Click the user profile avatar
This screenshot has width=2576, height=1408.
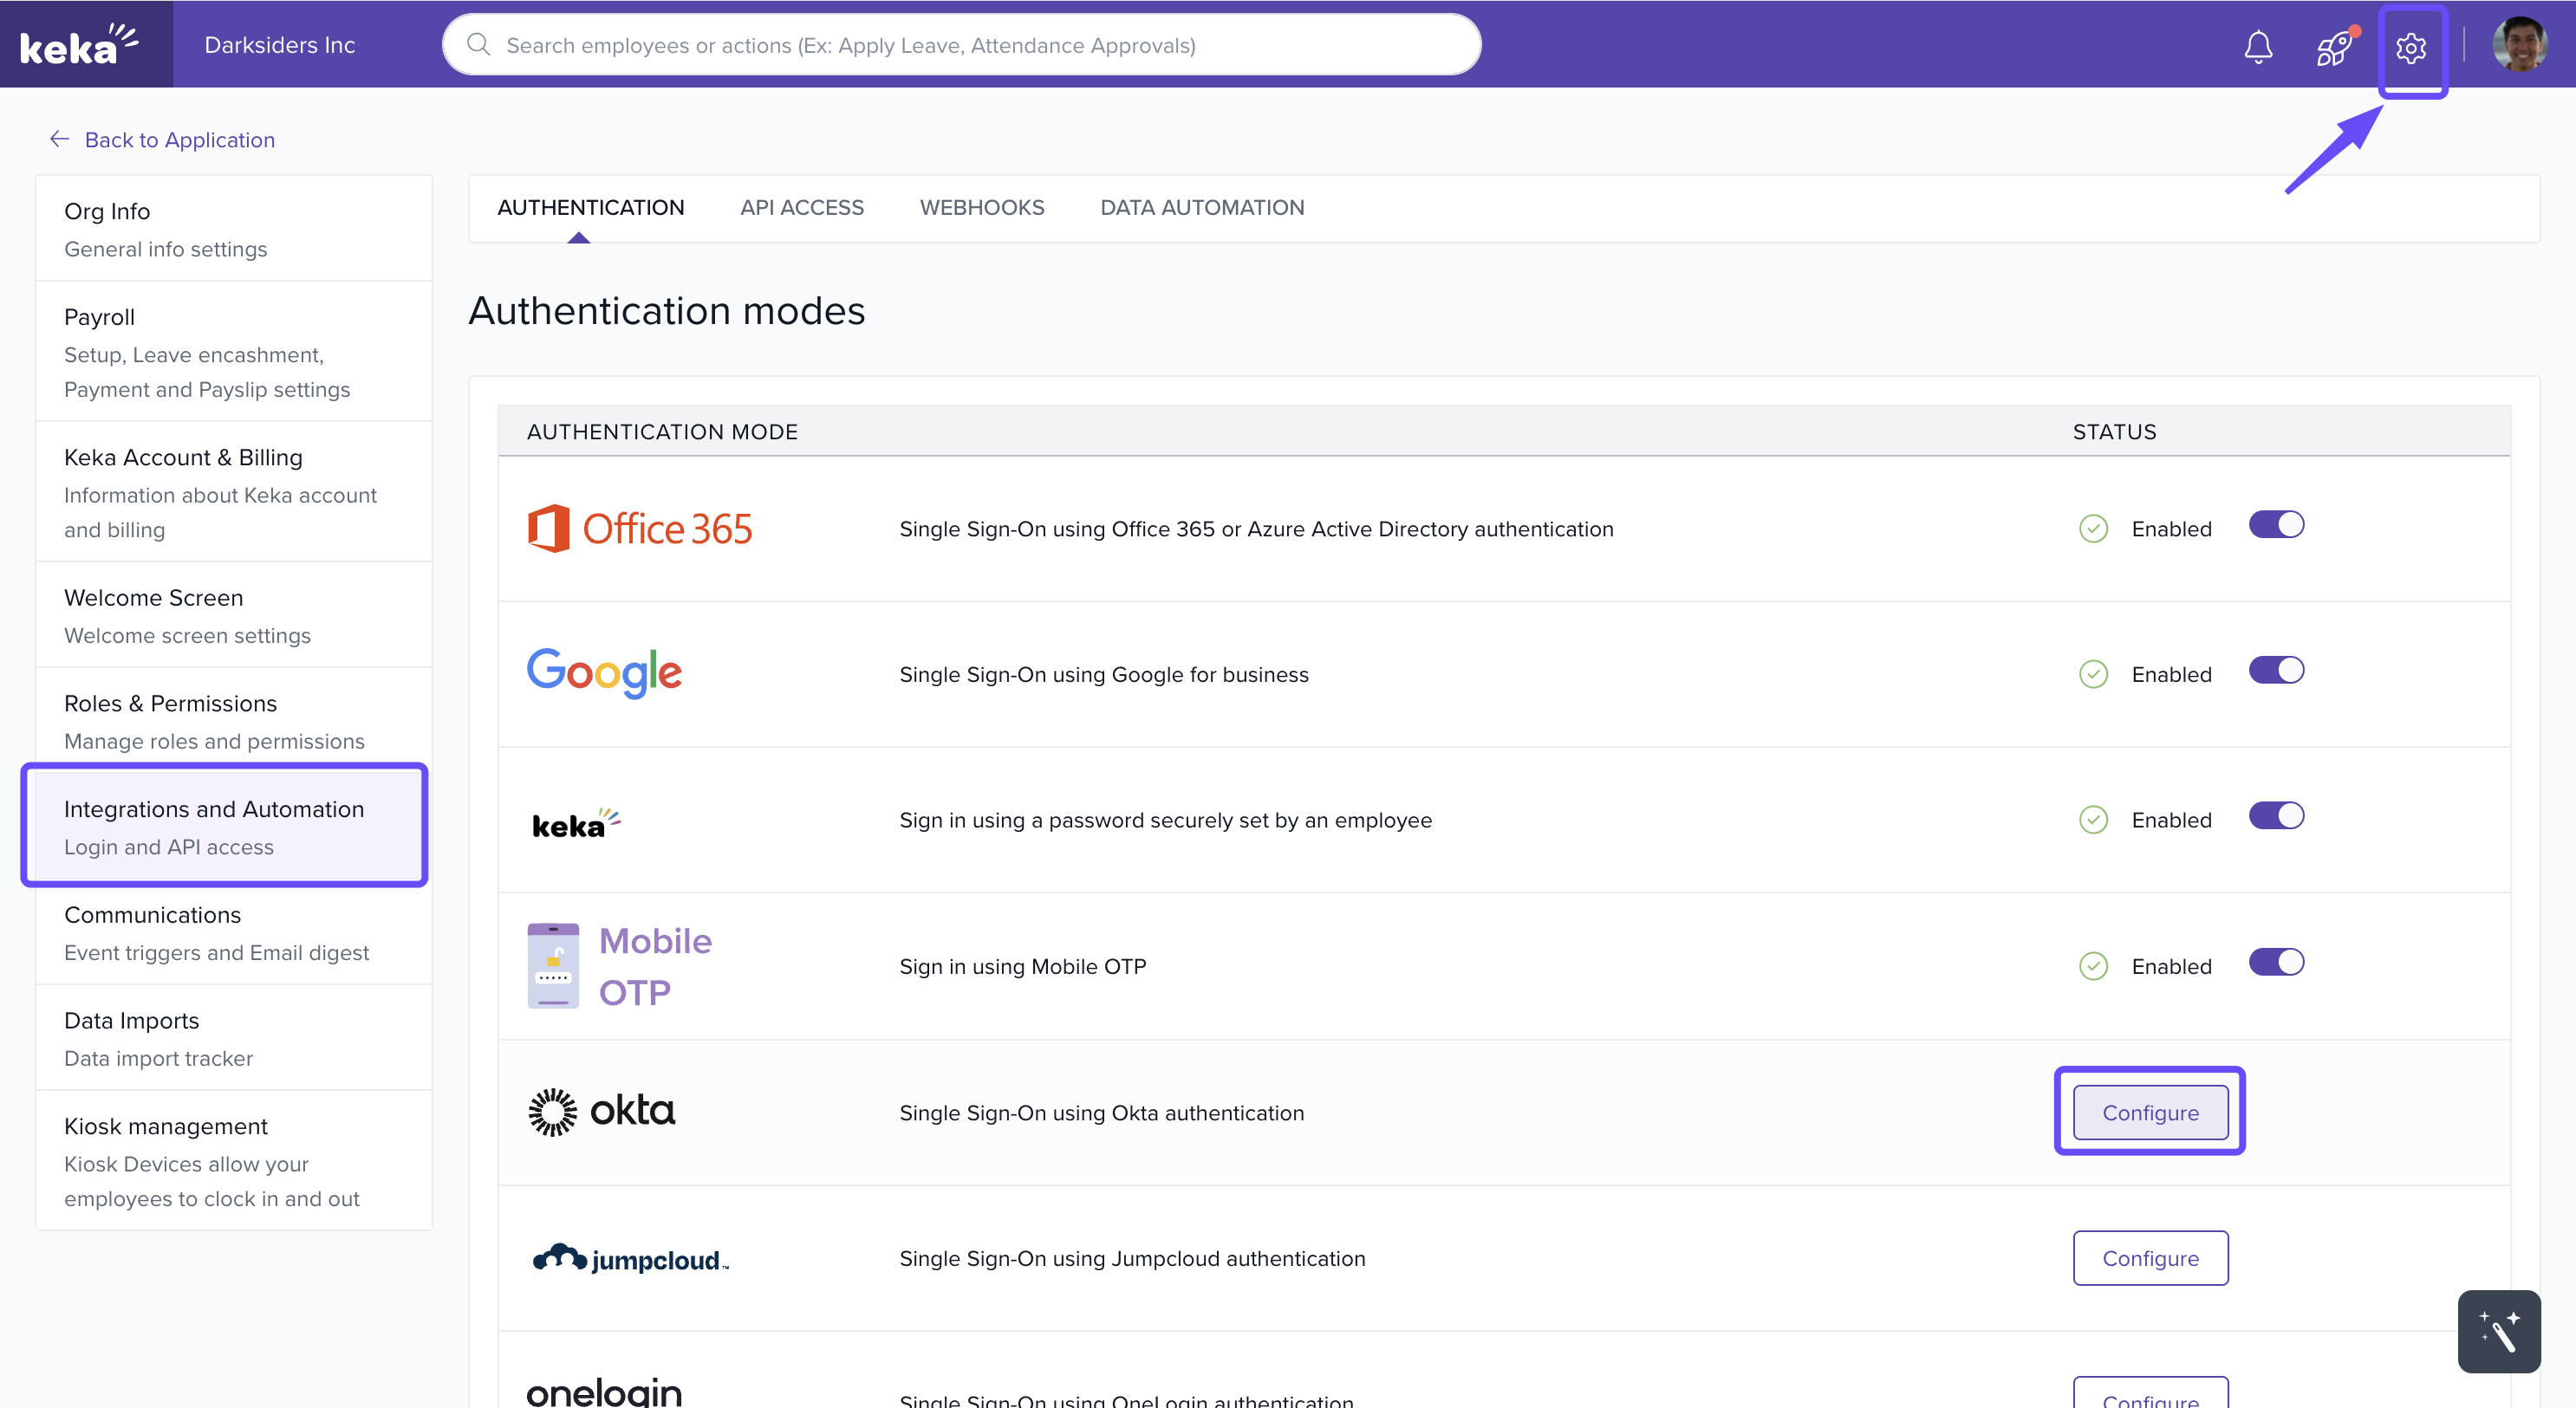(2518, 45)
